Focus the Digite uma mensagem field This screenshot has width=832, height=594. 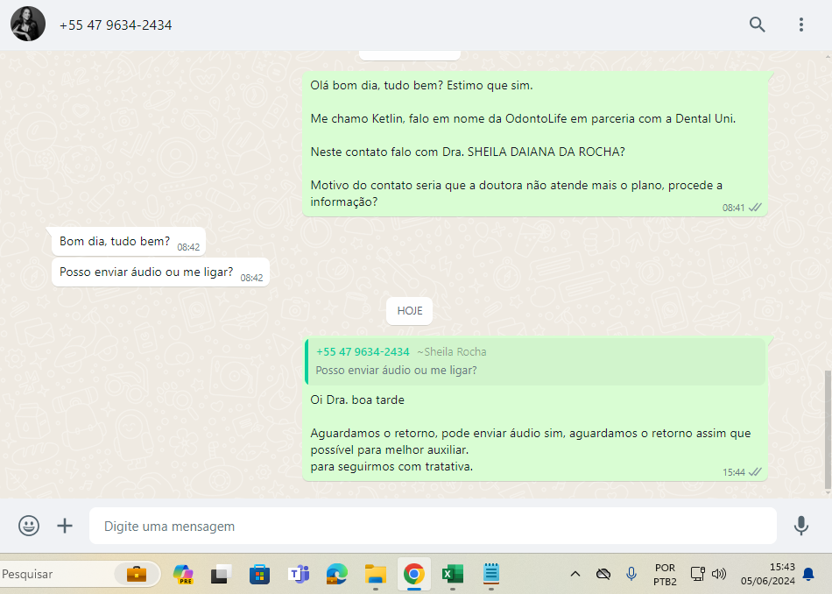click(x=433, y=526)
